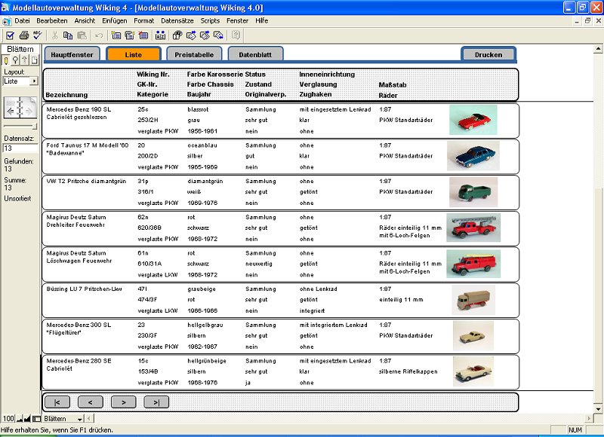Click the greyed-out help question mark icon
This screenshot has width=604, height=437.
236,35
